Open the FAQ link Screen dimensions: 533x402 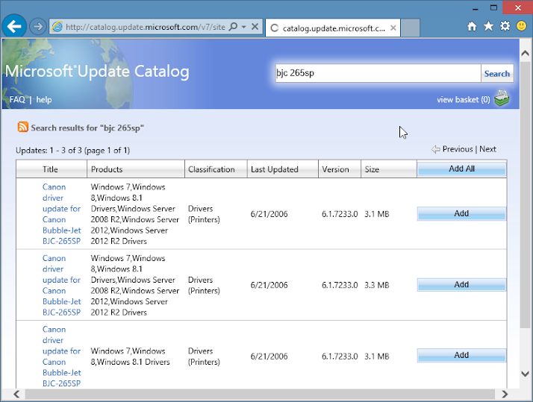tap(17, 99)
